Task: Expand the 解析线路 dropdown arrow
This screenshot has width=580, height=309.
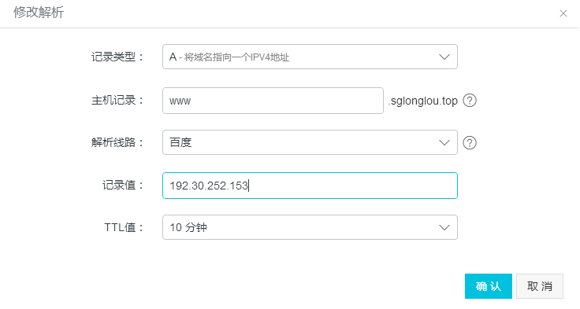Action: point(444,142)
